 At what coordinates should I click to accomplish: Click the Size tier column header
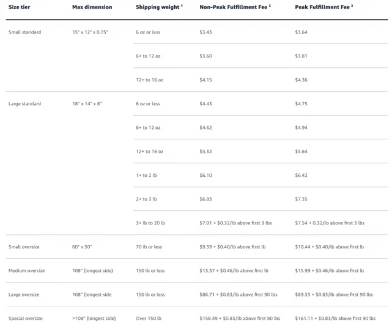[x=19, y=7]
